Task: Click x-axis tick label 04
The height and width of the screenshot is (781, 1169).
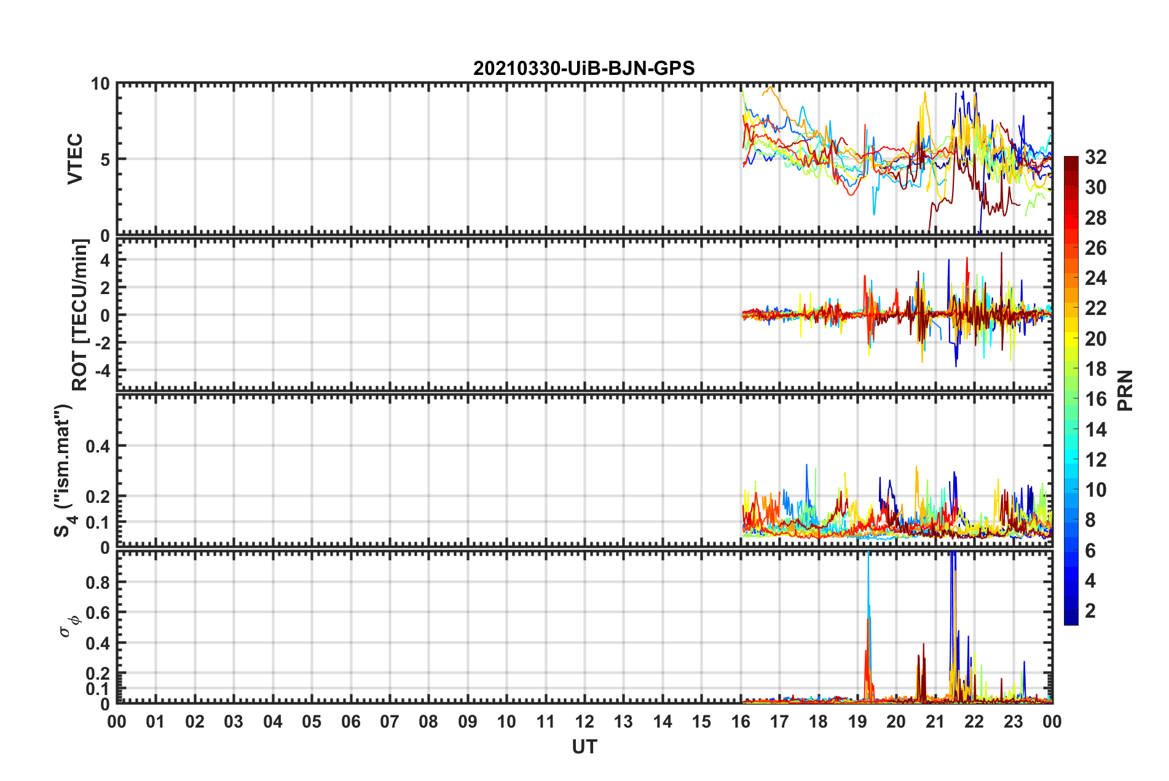Action: click(273, 721)
